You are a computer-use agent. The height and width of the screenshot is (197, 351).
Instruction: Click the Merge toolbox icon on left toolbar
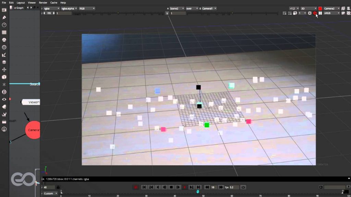pos(5,62)
